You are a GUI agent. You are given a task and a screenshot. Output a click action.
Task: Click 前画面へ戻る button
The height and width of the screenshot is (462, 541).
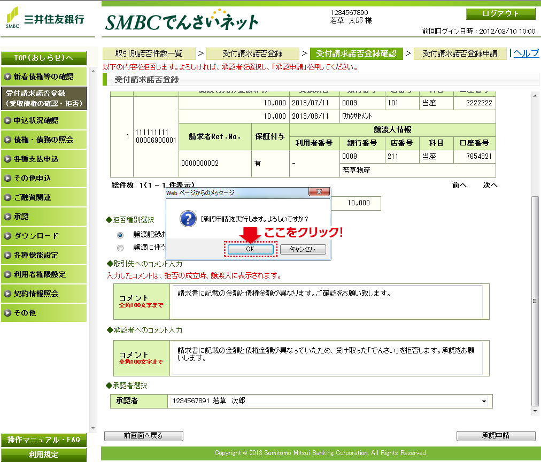pos(143,436)
